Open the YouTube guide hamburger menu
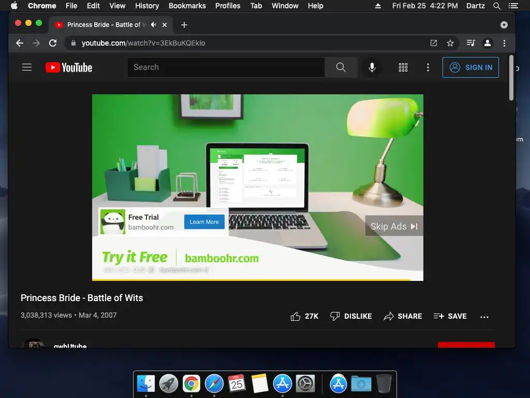This screenshot has width=530, height=398. 27,67
